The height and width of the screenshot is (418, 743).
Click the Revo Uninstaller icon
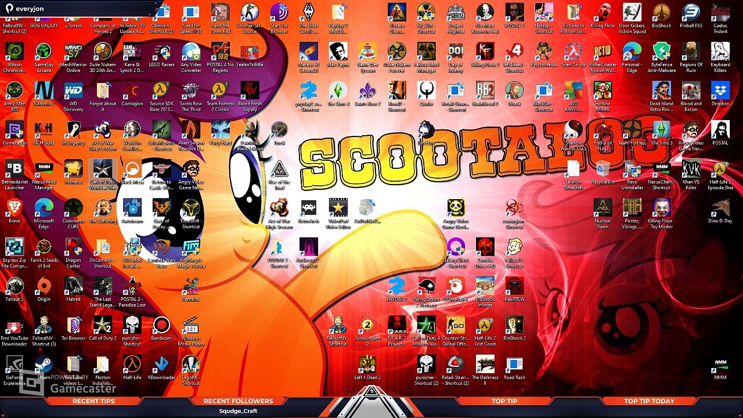[632, 175]
